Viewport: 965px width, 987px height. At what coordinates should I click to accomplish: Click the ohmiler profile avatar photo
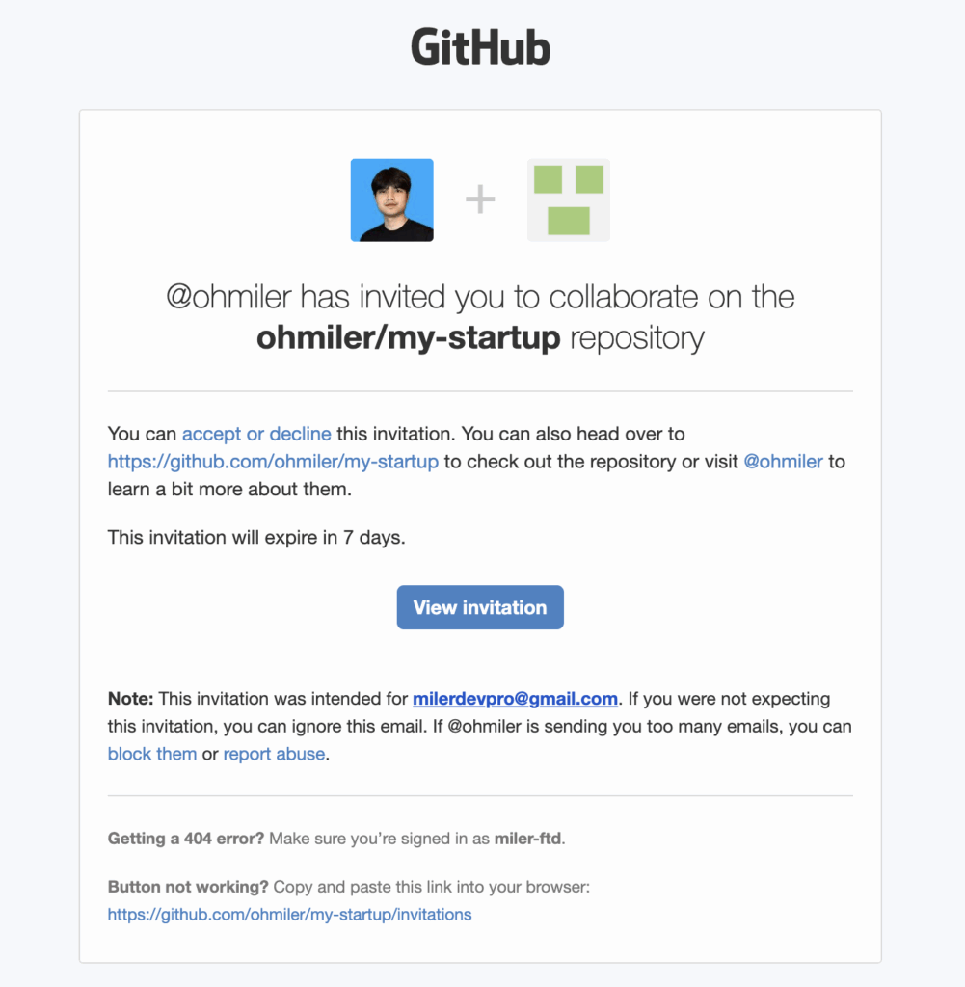click(x=391, y=200)
